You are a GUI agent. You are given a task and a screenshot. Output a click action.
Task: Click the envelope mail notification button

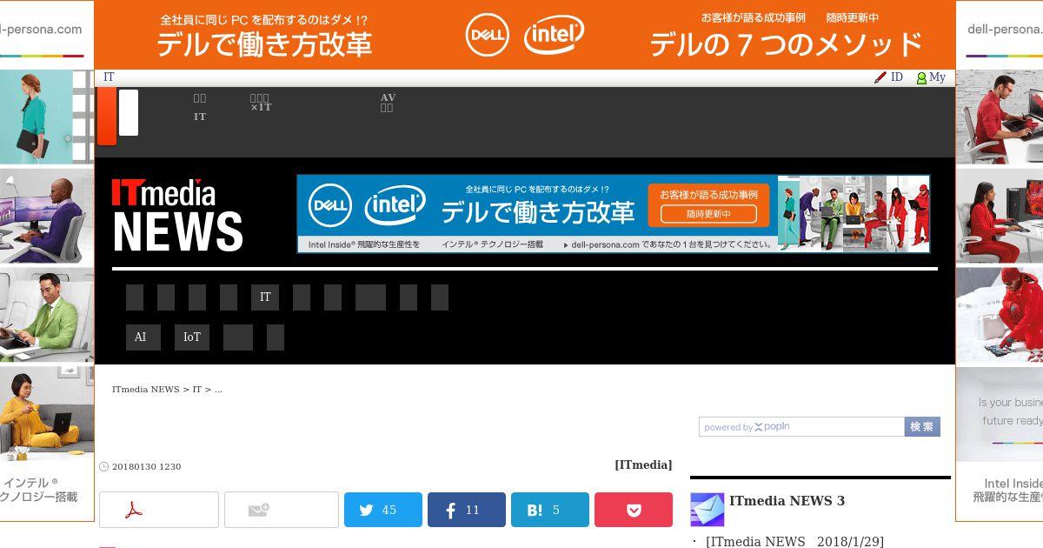click(282, 510)
